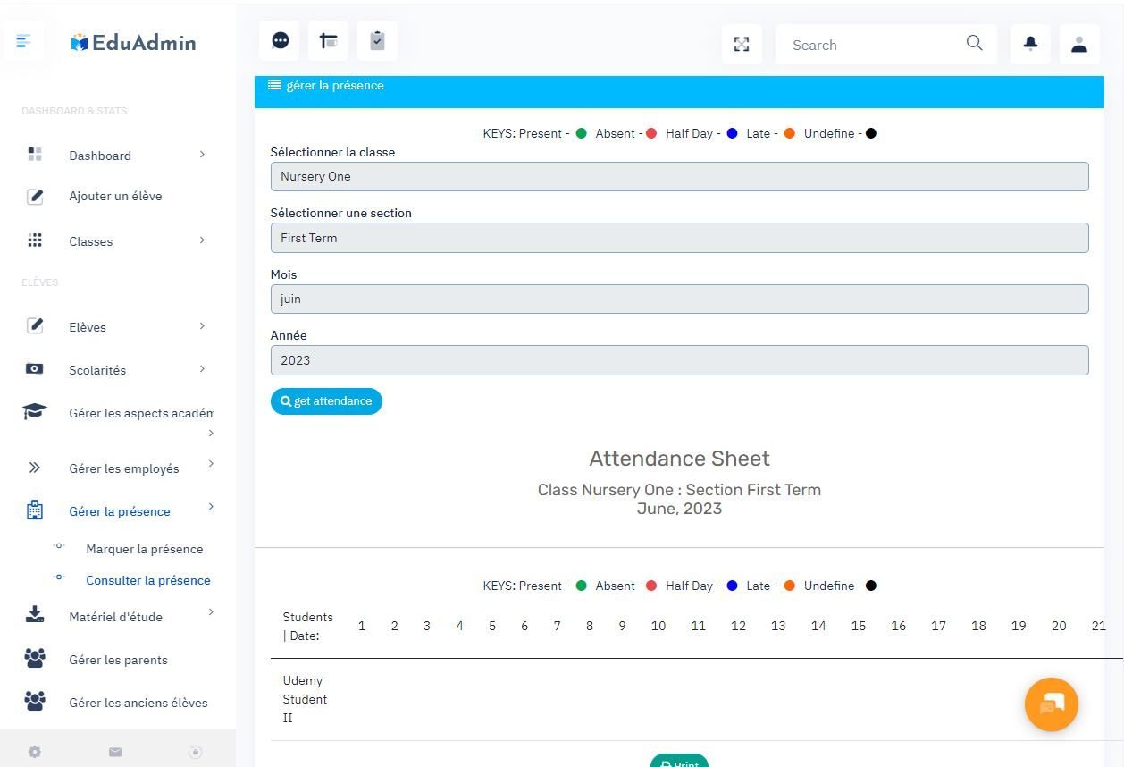
Task: Expand the Dashboard sidebar menu
Action: coord(116,156)
